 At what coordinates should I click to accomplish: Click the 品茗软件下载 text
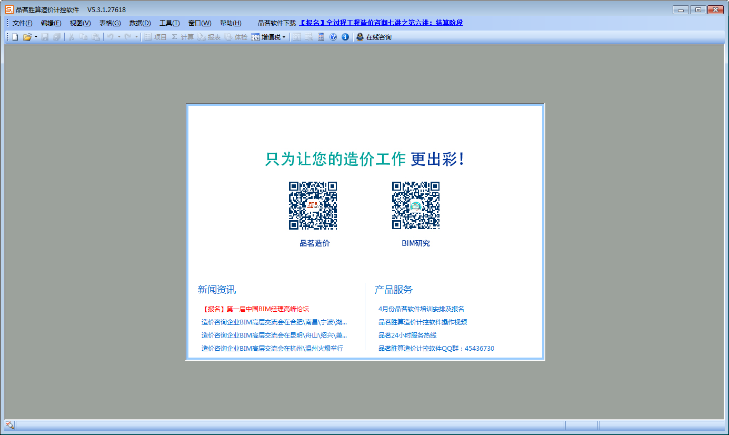pyautogui.click(x=277, y=23)
